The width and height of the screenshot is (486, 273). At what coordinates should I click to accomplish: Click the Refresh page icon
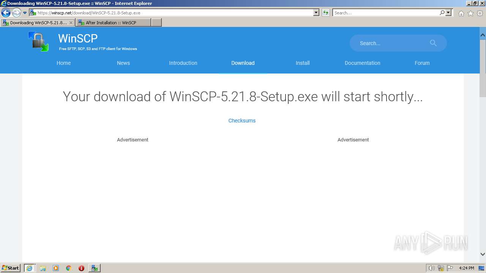tap(325, 13)
